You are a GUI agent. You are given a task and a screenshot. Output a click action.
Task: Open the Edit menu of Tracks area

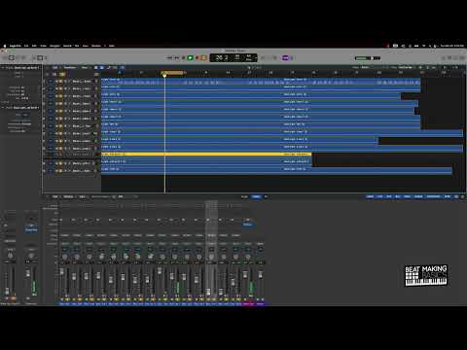(55, 67)
